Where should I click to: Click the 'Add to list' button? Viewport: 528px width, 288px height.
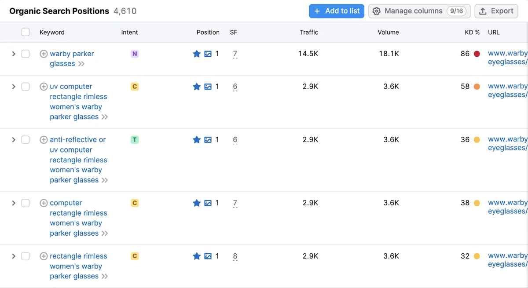[x=337, y=11]
